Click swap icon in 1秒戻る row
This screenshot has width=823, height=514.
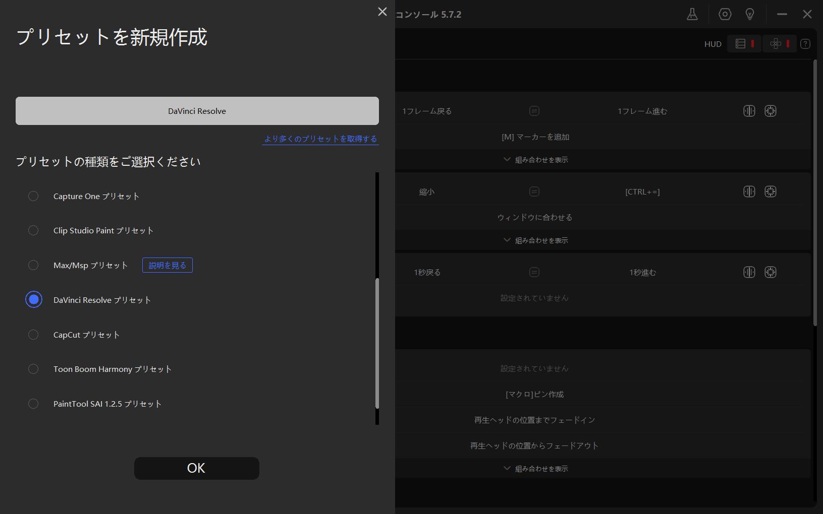point(534,272)
